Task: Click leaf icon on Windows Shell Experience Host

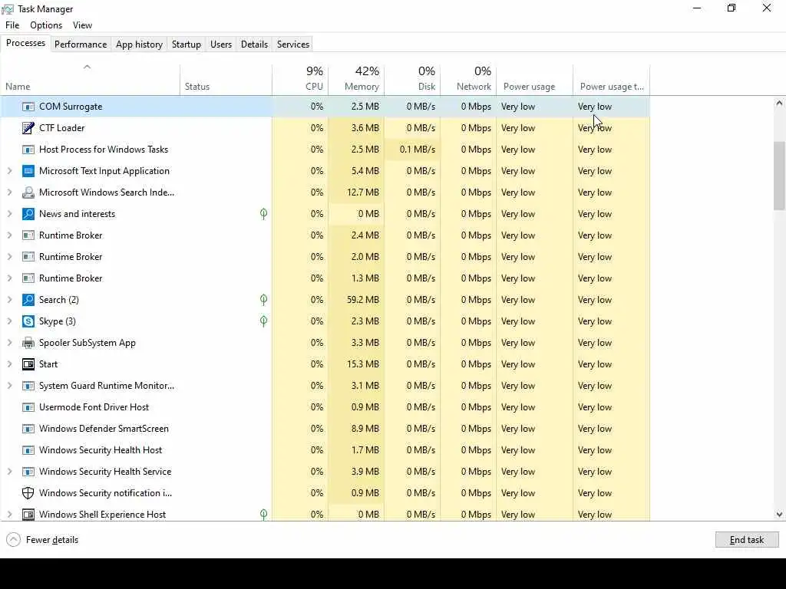Action: [264, 515]
